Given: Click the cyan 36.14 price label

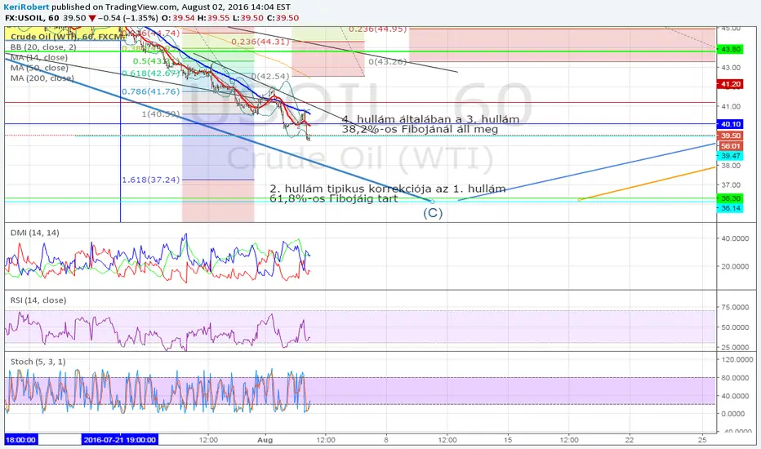Looking at the screenshot, I should click(x=730, y=207).
